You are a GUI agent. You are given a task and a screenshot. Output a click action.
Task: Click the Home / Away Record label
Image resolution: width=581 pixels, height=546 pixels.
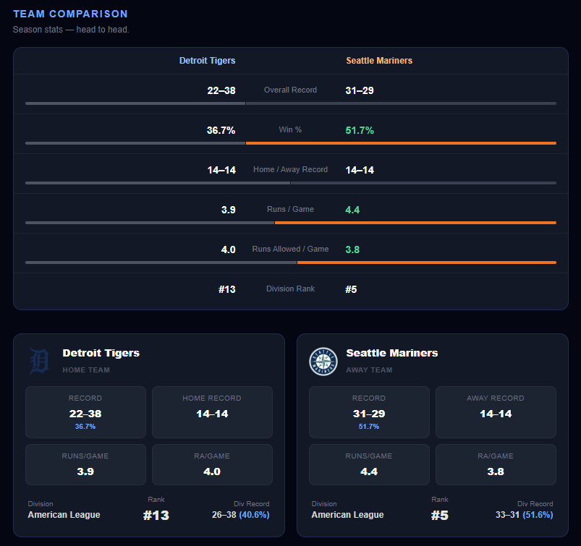[x=291, y=169]
